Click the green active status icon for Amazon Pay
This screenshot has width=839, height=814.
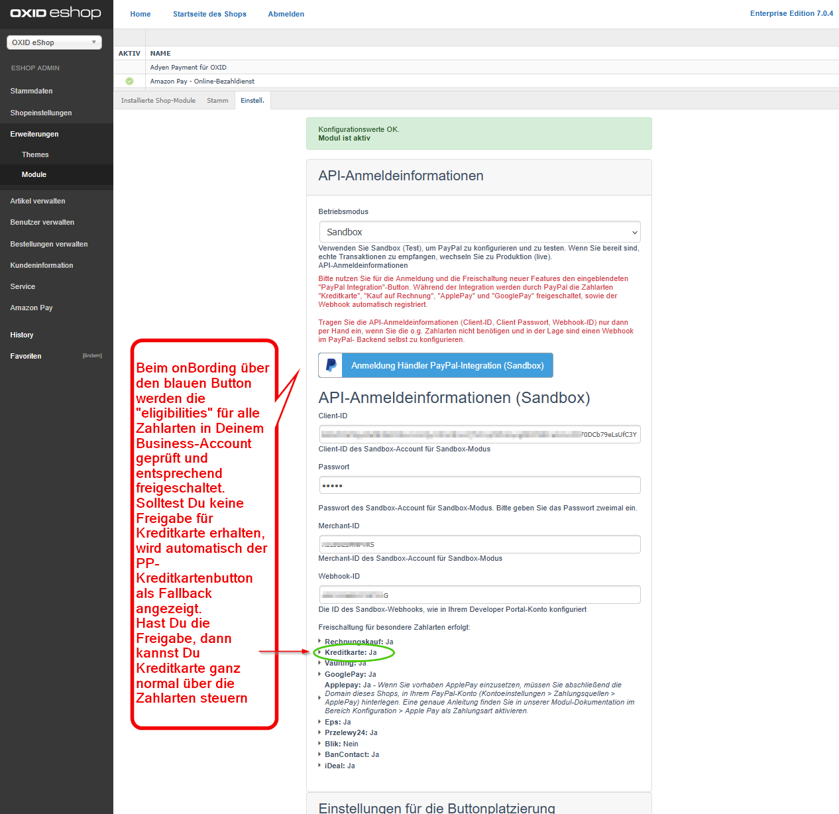tap(129, 82)
